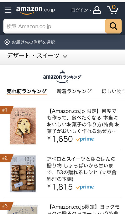Click the Amazon.co.jp logo
125x214 pixels.
(x=36, y=10)
